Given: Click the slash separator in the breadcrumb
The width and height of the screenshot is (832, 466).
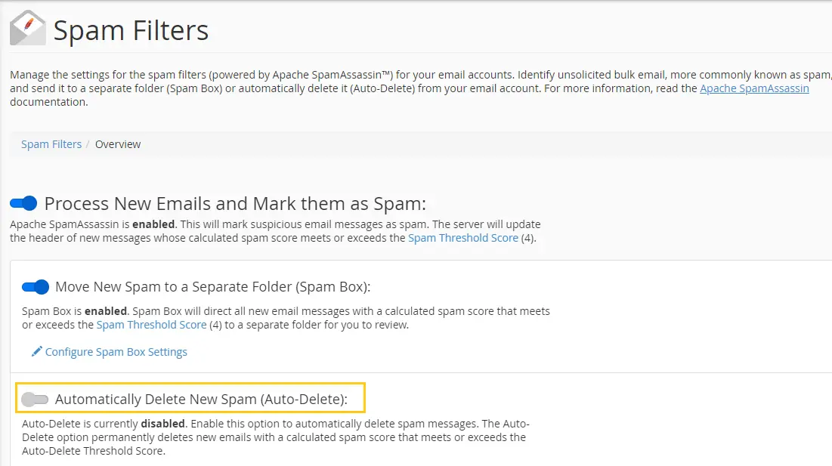Looking at the screenshot, I should [88, 144].
